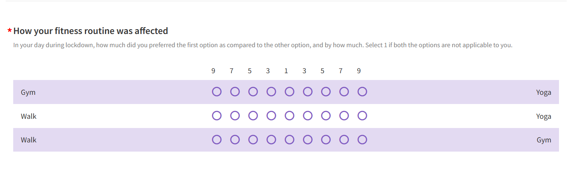Mark 9 favoring Yoga in Walk–Yoga row
This screenshot has height=172, width=573.
[362, 116]
